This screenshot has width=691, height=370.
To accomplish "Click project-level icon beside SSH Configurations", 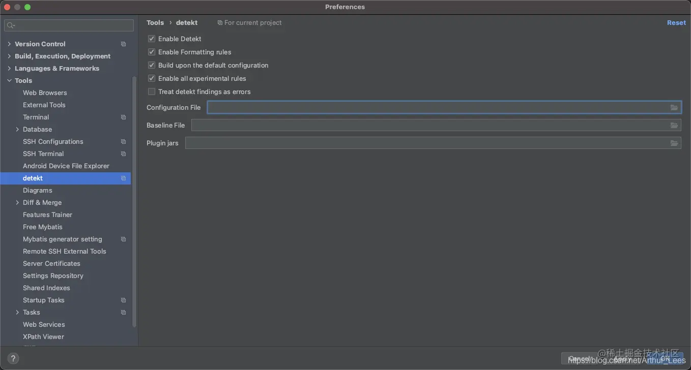I will coord(123,142).
